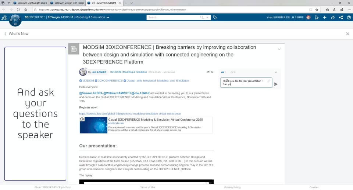Click the 3DS logo icon
Image resolution: width=353 pixels, height=190 pixels.
point(4,17)
